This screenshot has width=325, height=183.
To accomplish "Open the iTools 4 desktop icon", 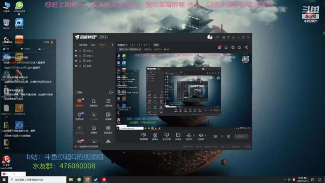I will [19, 24].
